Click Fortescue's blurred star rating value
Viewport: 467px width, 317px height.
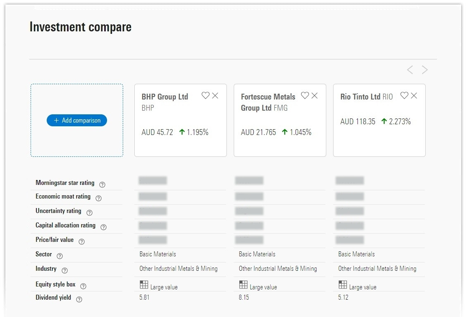point(249,180)
